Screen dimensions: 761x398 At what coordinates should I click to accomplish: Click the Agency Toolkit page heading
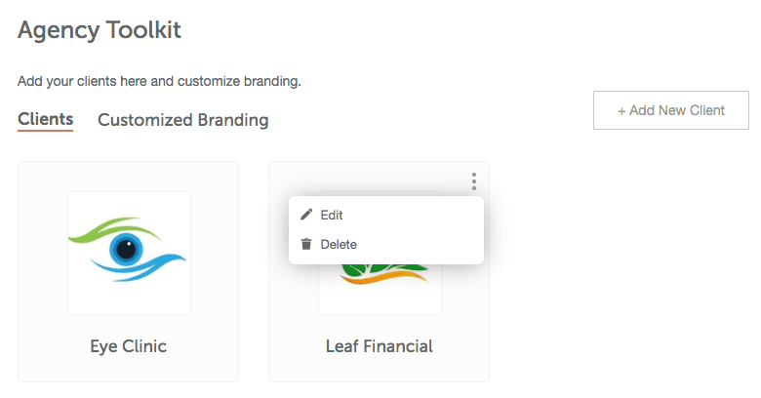point(100,30)
